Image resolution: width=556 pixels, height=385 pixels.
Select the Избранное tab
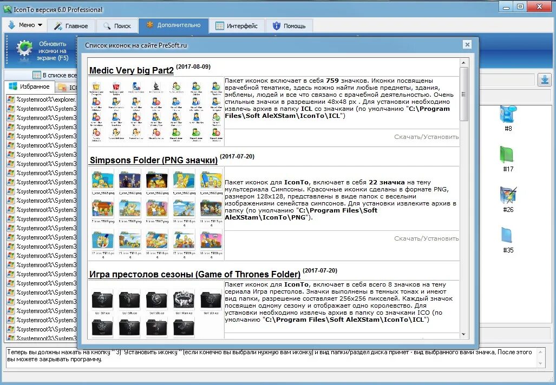[29, 87]
